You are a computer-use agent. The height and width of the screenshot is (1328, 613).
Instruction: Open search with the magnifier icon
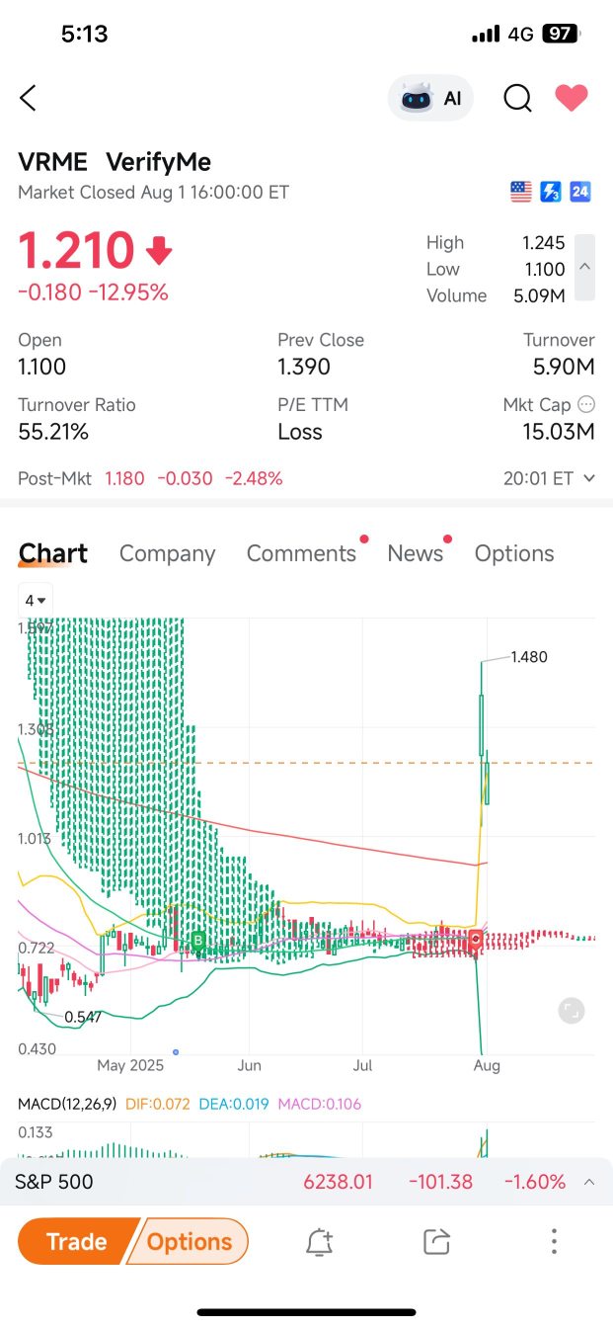(x=517, y=98)
